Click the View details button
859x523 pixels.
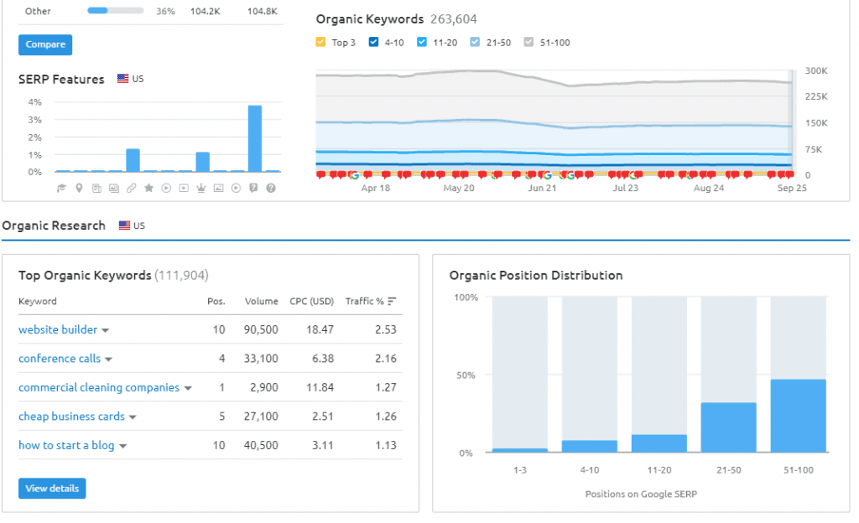coord(52,489)
